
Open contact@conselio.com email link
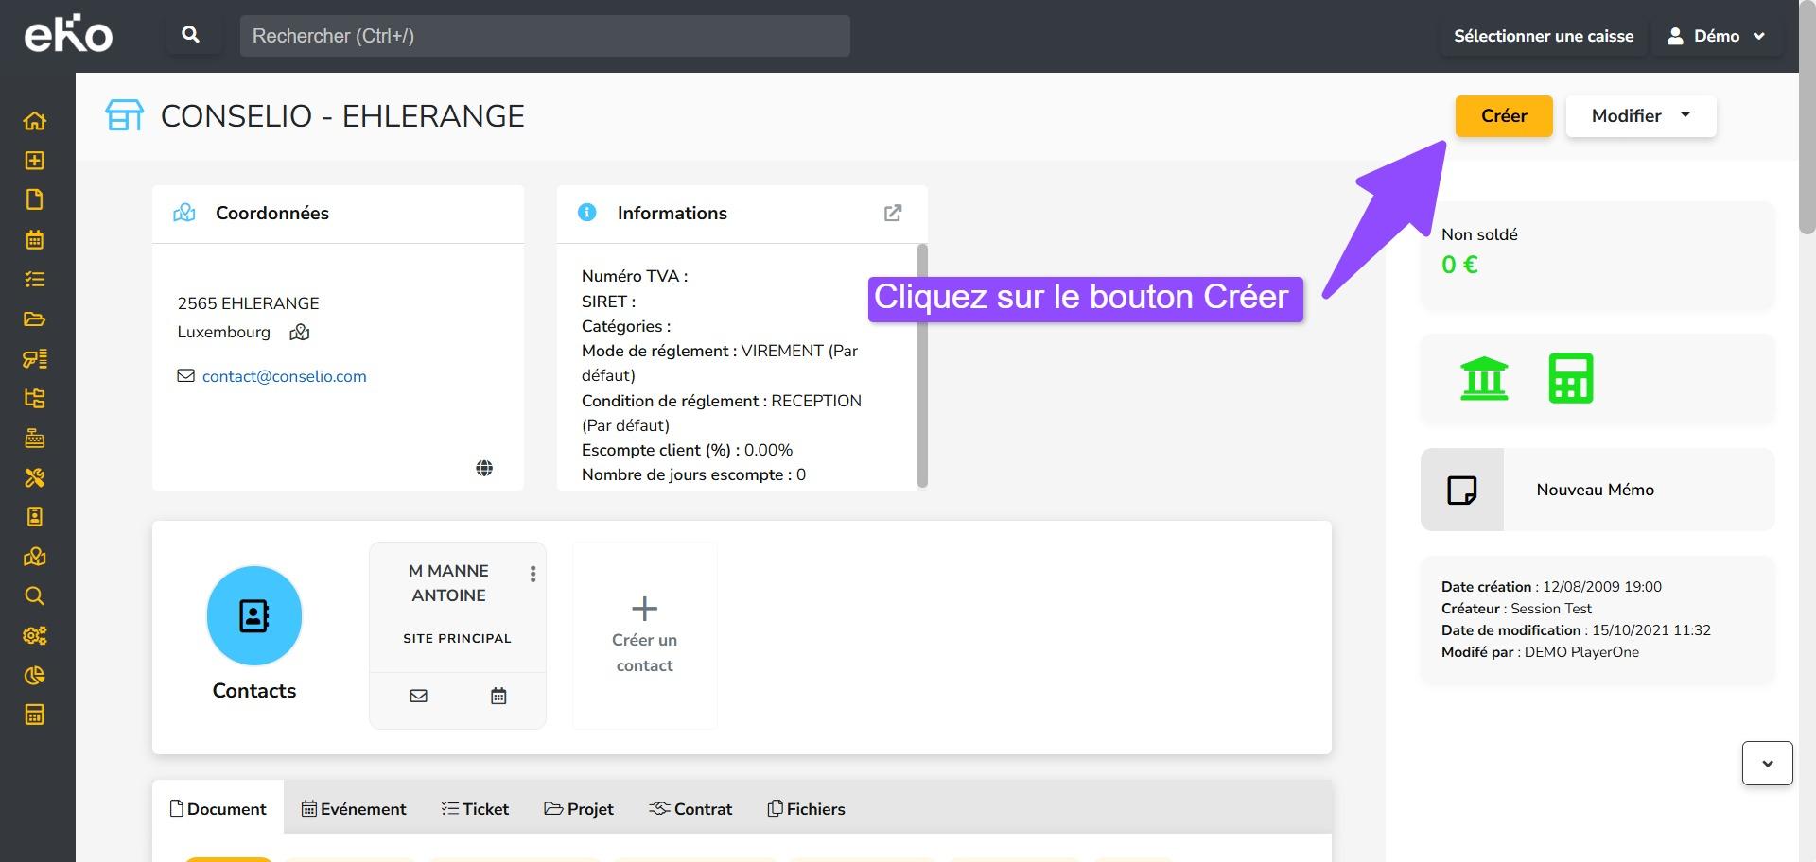284,376
